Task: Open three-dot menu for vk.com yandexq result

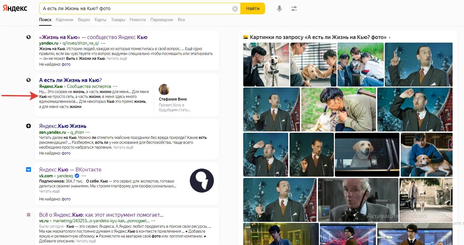Action: (x=84, y=176)
